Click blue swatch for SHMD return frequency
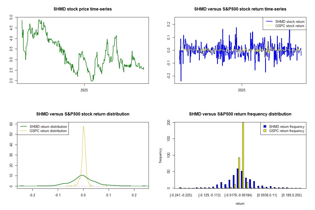 [x=266, y=127]
